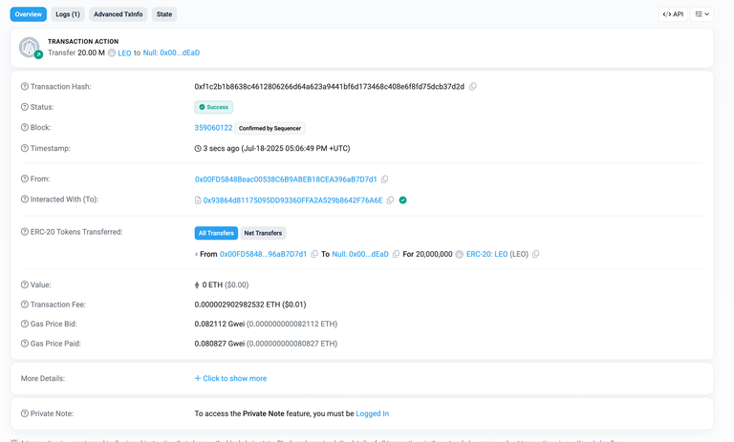
Task: Open Null: 0x00...dEaD link in Transaction Action
Action: (171, 53)
